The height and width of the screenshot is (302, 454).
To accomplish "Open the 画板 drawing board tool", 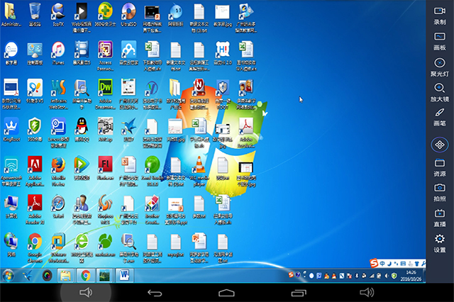I will [440, 41].
